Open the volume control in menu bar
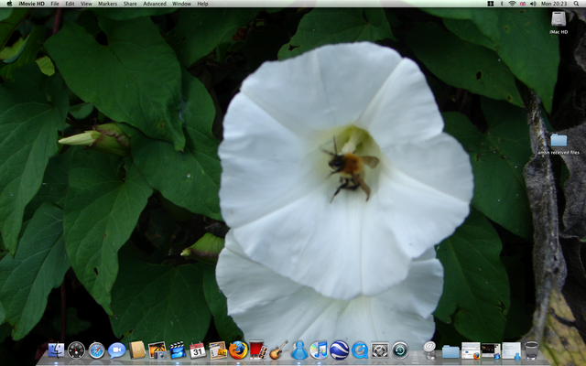Screen dimensions: 586x366 [x=533, y=4]
